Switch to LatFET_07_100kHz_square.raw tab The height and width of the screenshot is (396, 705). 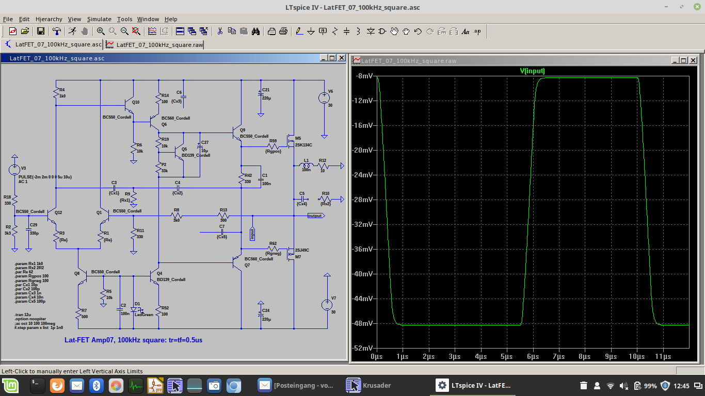point(154,44)
